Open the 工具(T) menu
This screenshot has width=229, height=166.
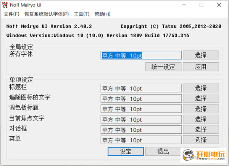point(82,14)
